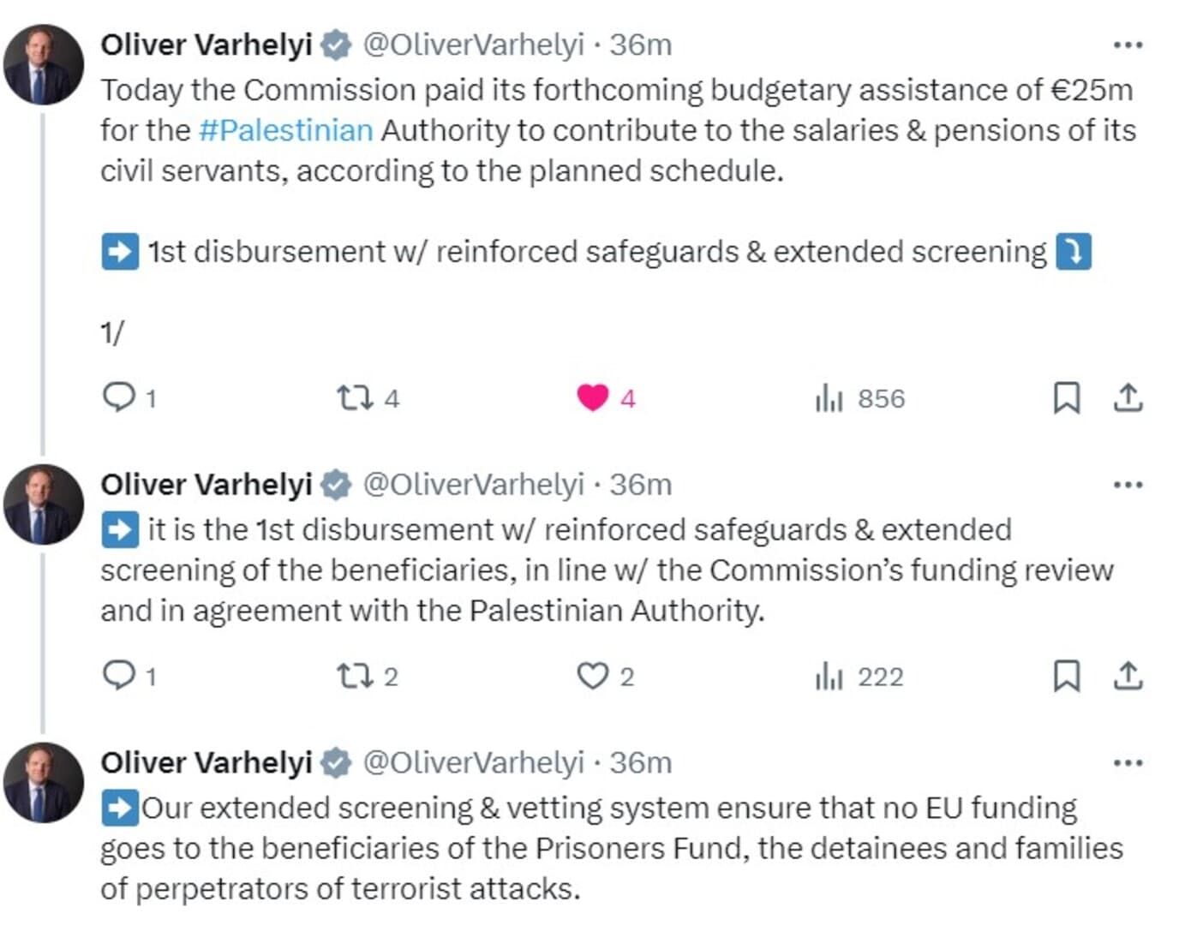Click the #Palestinian hashtag link
Image resolution: width=1179 pixels, height=925 pixels.
285,130
